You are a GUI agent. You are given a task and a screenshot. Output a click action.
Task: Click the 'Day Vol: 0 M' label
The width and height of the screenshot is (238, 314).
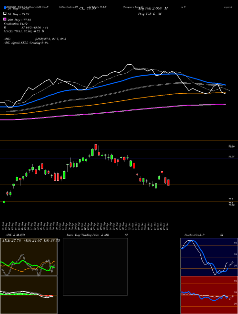click(x=149, y=14)
